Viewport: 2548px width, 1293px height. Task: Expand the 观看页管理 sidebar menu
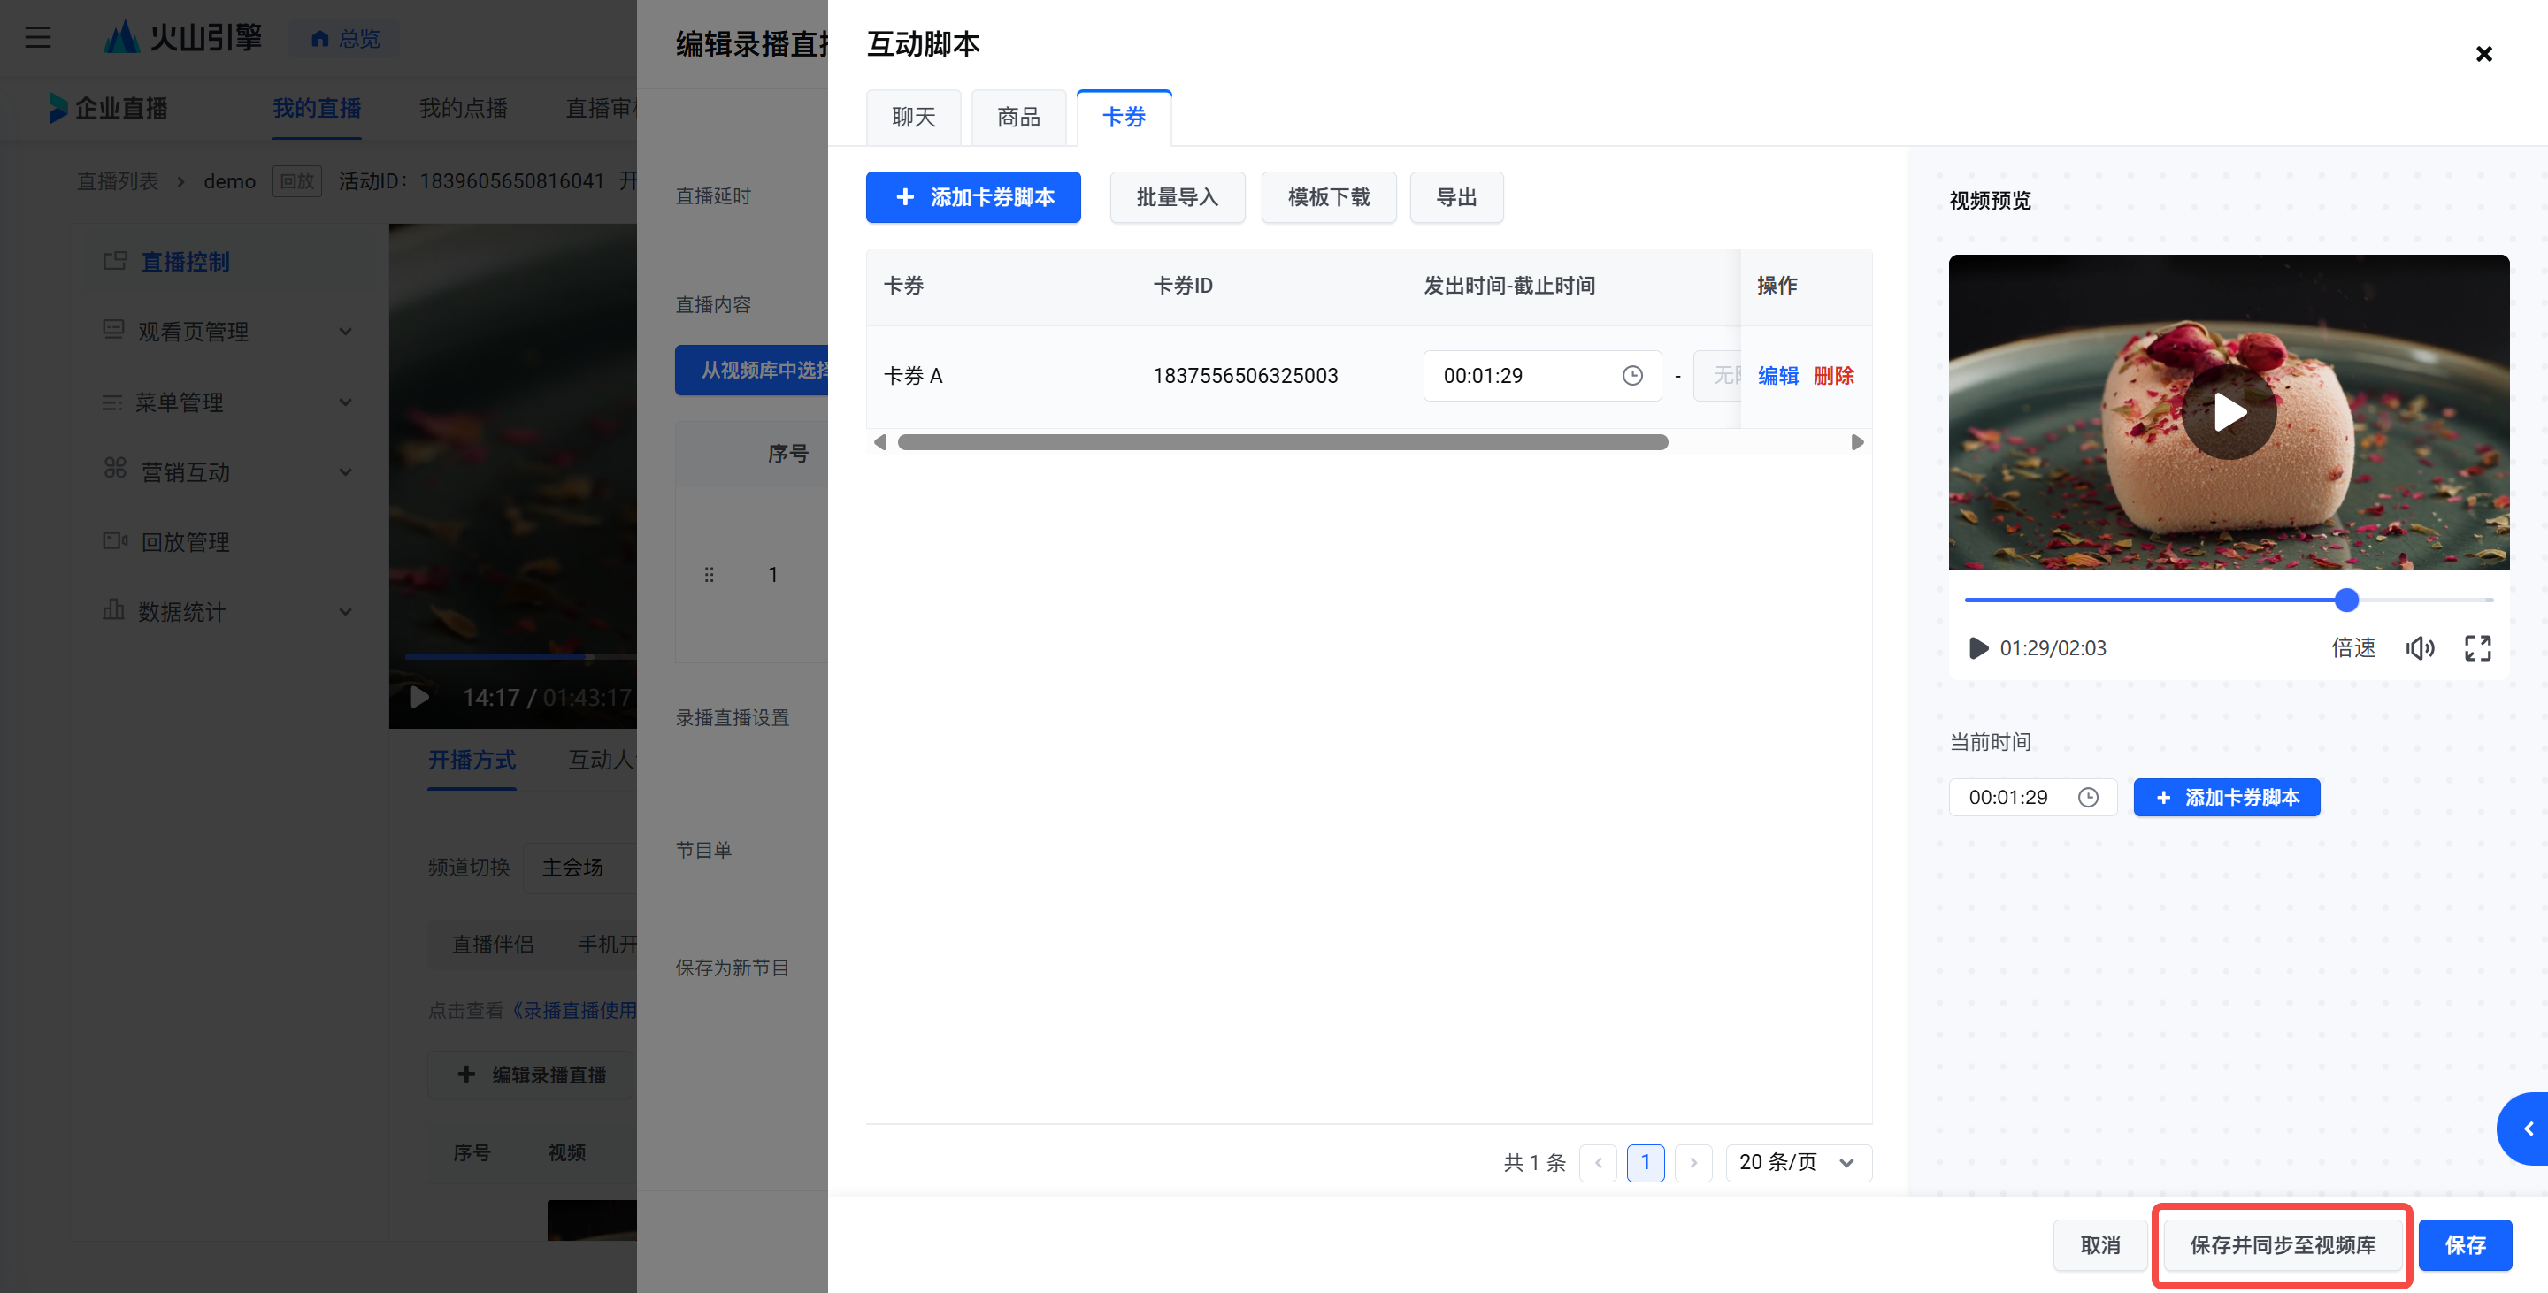[227, 331]
